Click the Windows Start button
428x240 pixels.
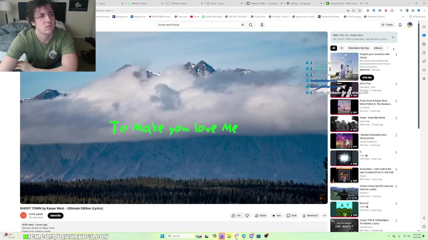tap(162, 236)
